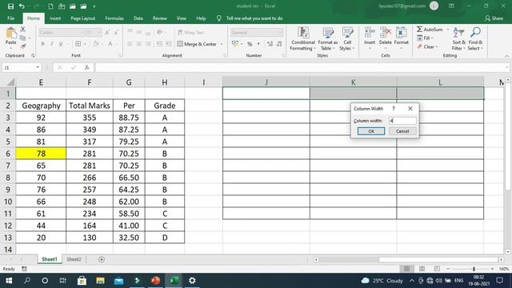Open File Explorer from taskbar
The width and height of the screenshot is (512, 288).
coord(100,281)
